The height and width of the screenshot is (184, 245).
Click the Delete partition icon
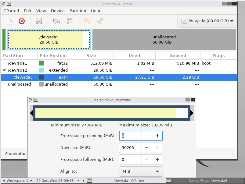click(x=21, y=21)
